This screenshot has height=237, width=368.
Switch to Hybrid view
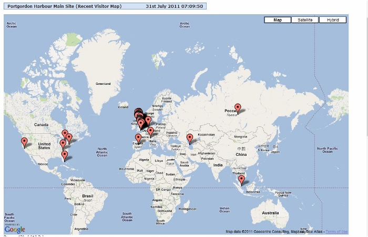(x=333, y=20)
